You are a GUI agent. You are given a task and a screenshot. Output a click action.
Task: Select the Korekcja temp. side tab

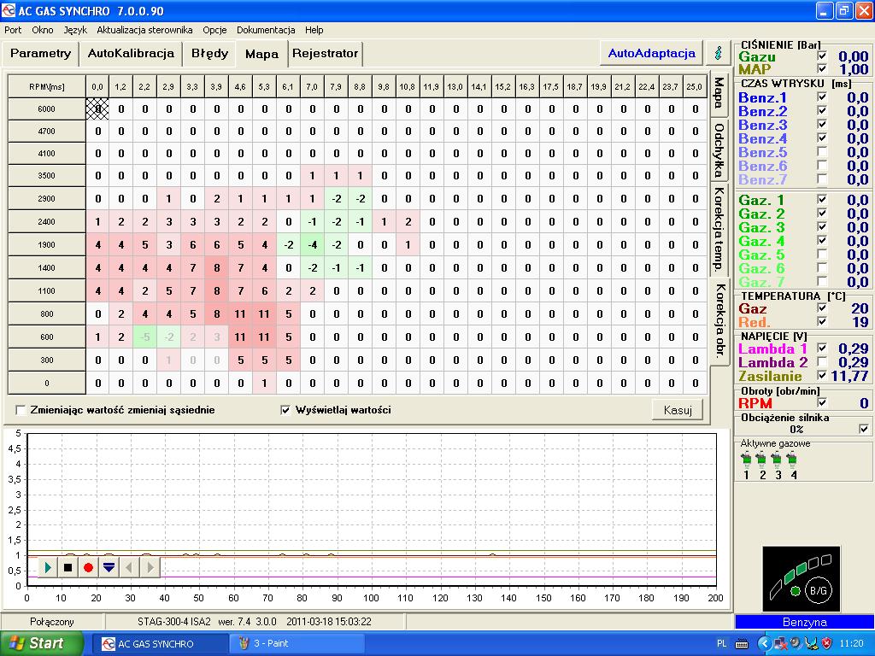click(x=719, y=229)
